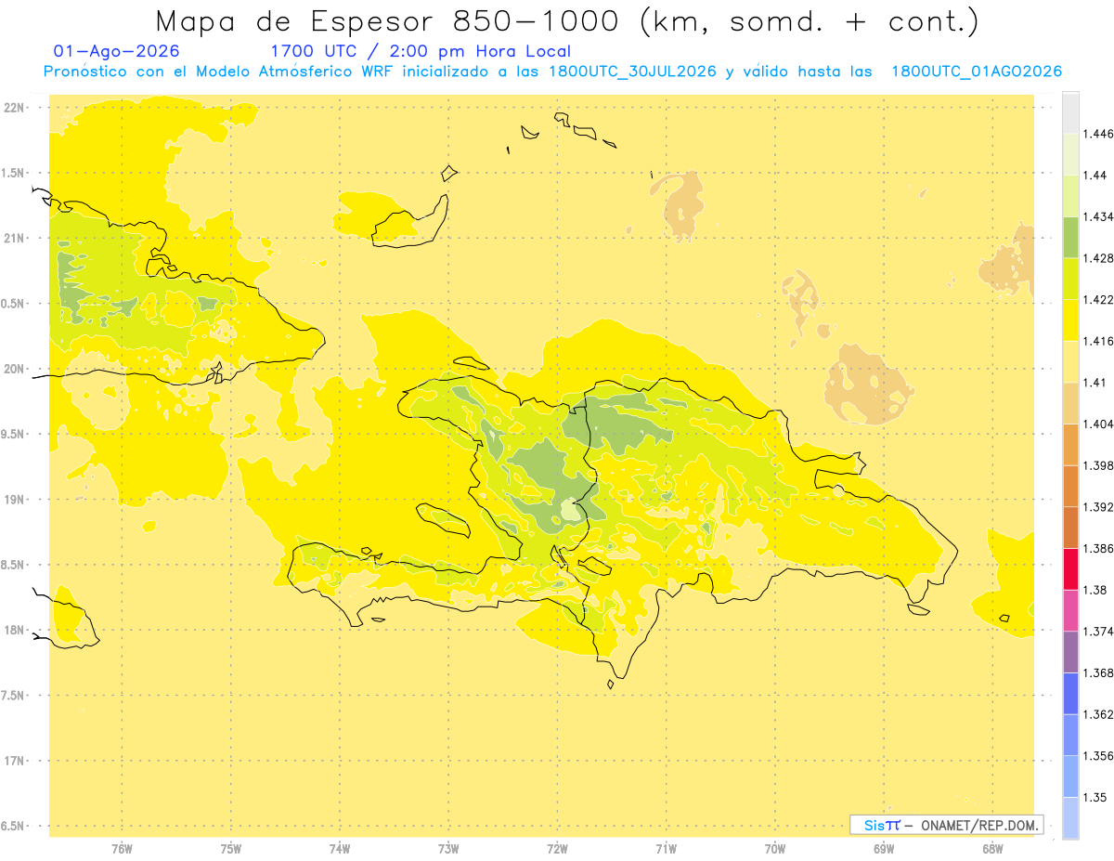The width and height of the screenshot is (1114, 861).
Task: Pick the pale yellow colorbar swatch between 1.41 and 1.416
Action: (x=1070, y=361)
